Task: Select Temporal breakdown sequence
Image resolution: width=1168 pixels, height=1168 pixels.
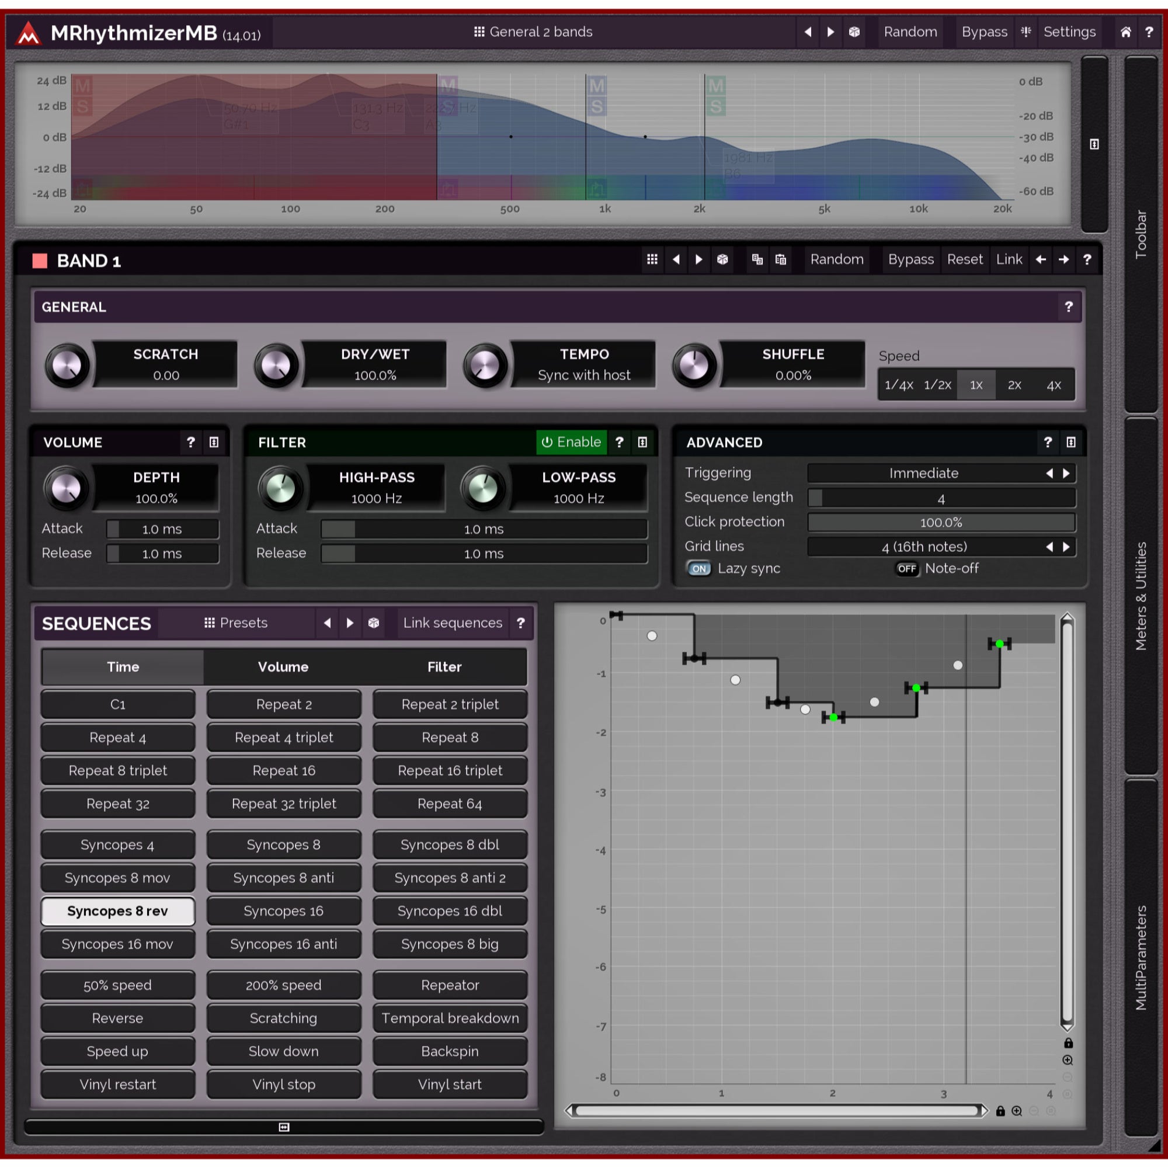Action: point(450,1018)
